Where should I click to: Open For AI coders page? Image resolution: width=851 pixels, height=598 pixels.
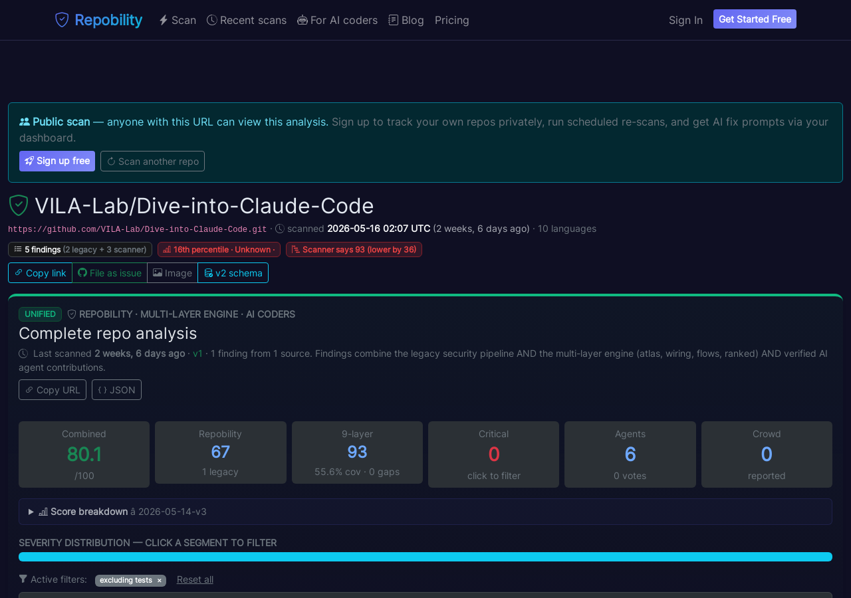click(x=338, y=20)
